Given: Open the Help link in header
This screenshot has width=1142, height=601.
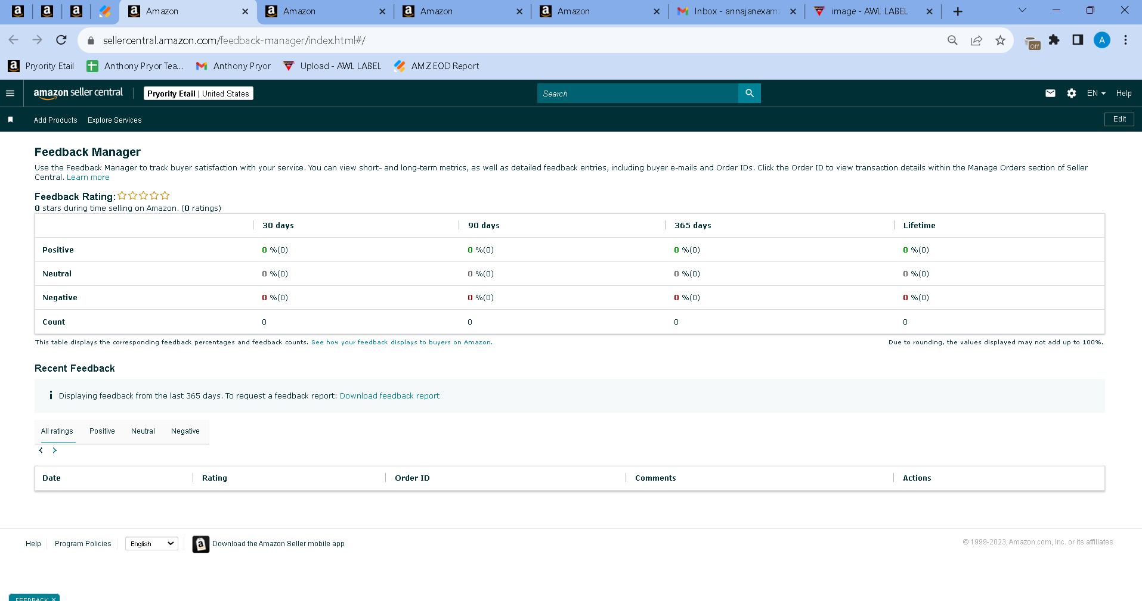Looking at the screenshot, I should coord(1124,94).
